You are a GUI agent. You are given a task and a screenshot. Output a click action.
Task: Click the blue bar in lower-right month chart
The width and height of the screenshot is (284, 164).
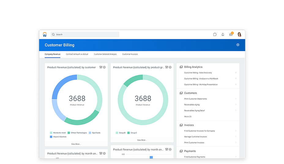click(151, 157)
